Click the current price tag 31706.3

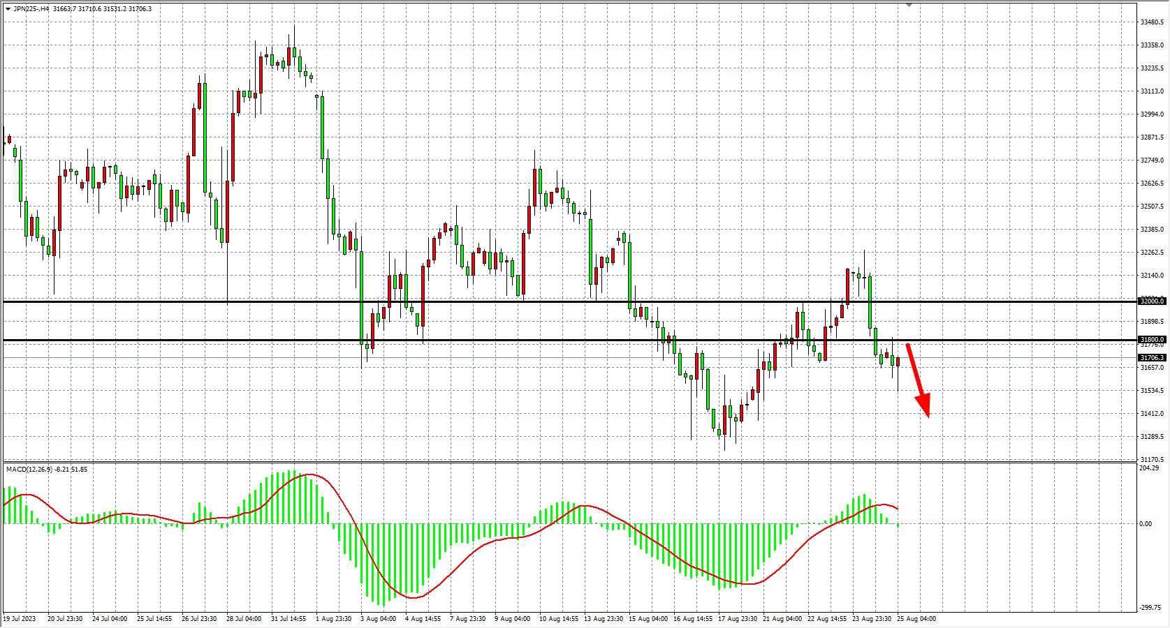(1152, 358)
